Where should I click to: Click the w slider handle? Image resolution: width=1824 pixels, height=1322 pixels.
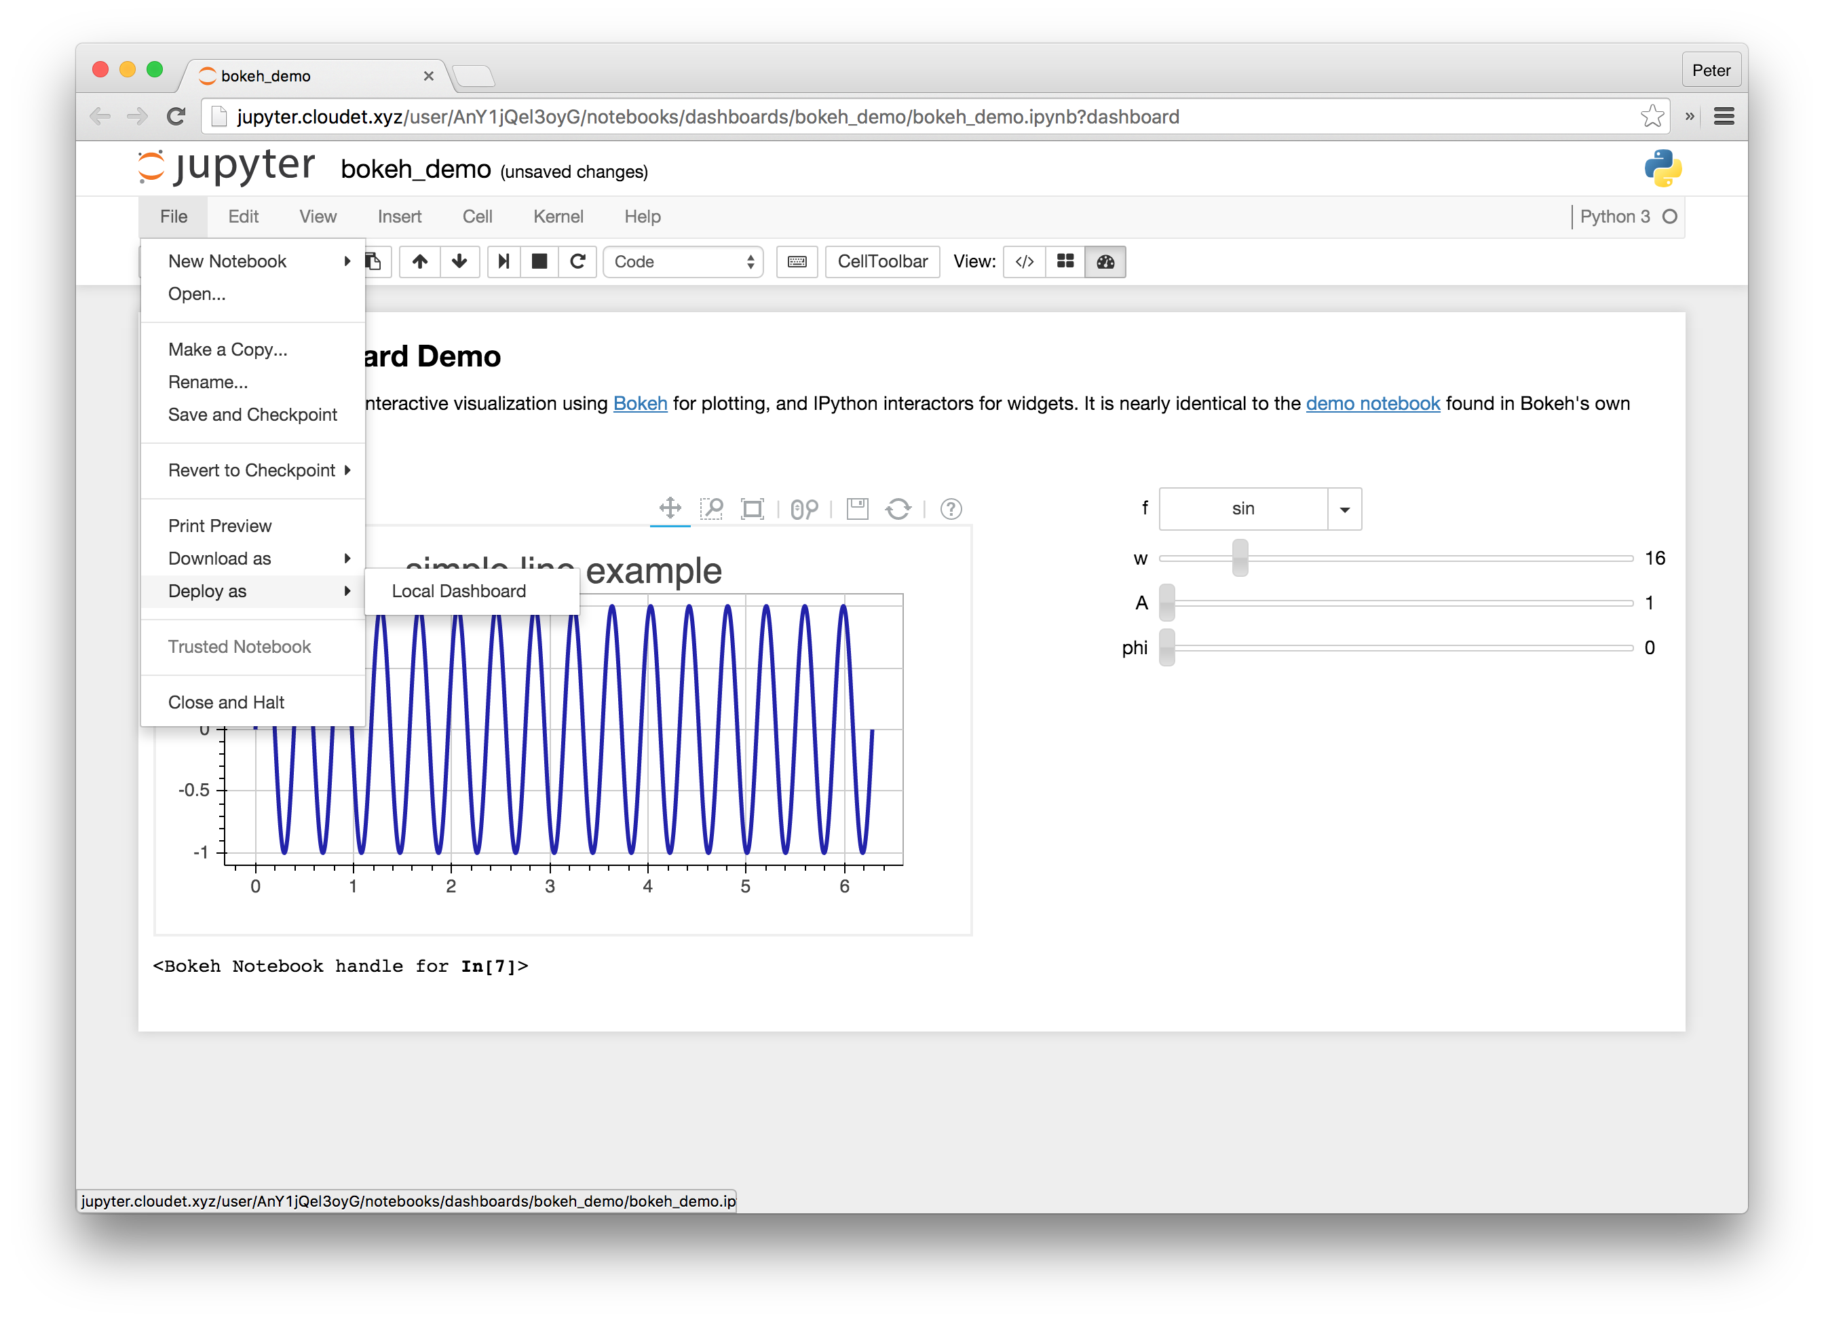click(x=1239, y=558)
